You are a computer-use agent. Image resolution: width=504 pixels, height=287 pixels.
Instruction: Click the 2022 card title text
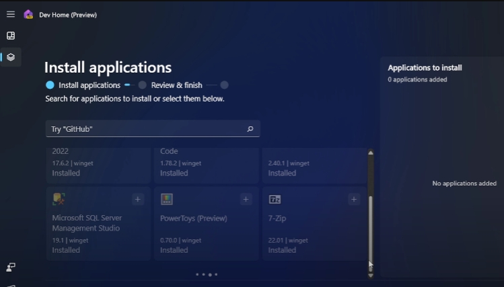pyautogui.click(x=60, y=151)
